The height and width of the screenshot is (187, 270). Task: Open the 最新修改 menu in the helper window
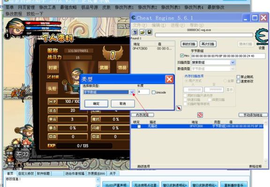tap(216, 7)
